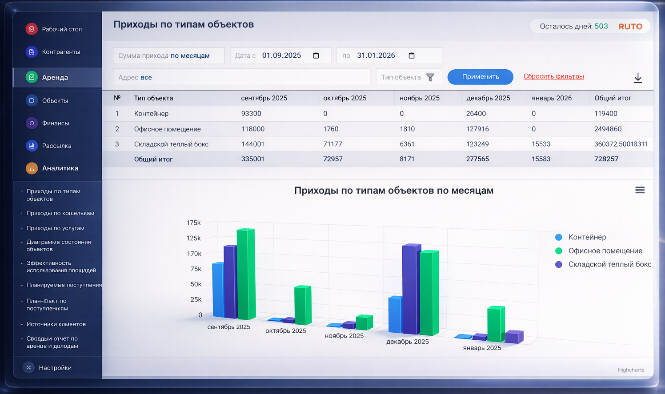Click the total value 728257
665x394 pixels.
pos(606,159)
